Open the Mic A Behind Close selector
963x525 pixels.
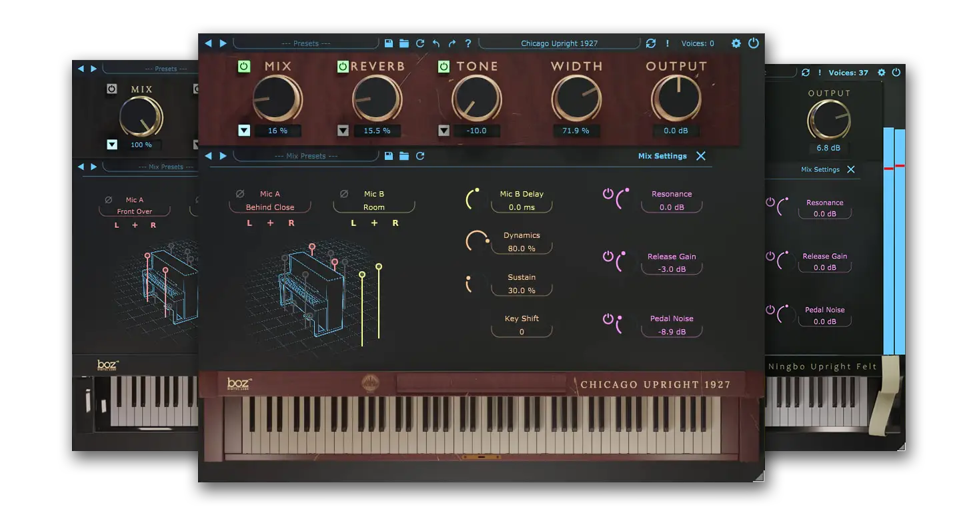[269, 207]
